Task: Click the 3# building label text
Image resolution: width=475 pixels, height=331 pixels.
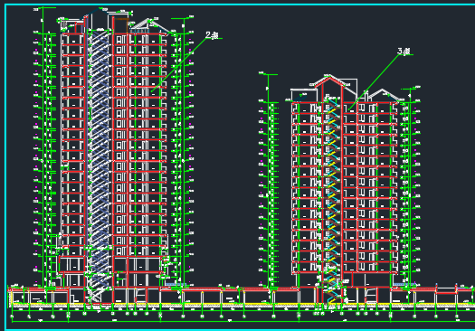Action: (x=404, y=52)
